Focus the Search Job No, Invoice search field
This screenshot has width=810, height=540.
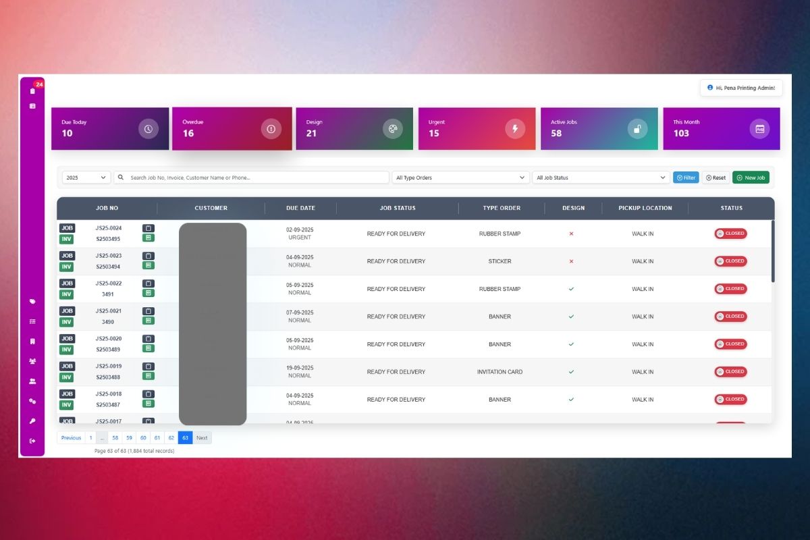(251, 178)
